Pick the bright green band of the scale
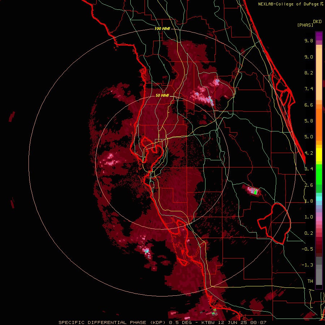Viewport: 325px width, 325px height. [x=319, y=174]
